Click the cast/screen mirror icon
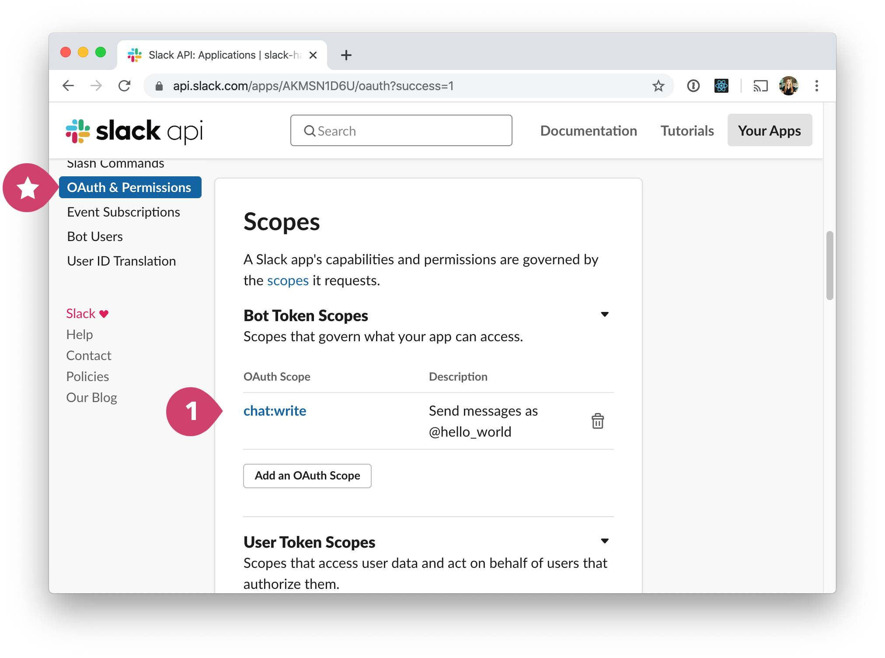 761,86
